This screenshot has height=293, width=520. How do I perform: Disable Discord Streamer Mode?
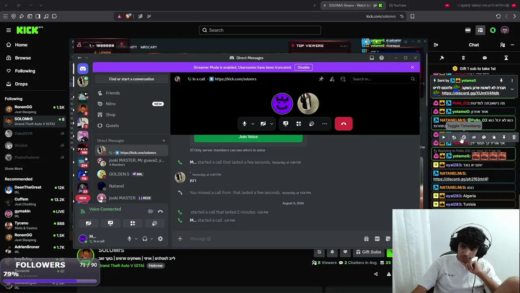pos(303,67)
